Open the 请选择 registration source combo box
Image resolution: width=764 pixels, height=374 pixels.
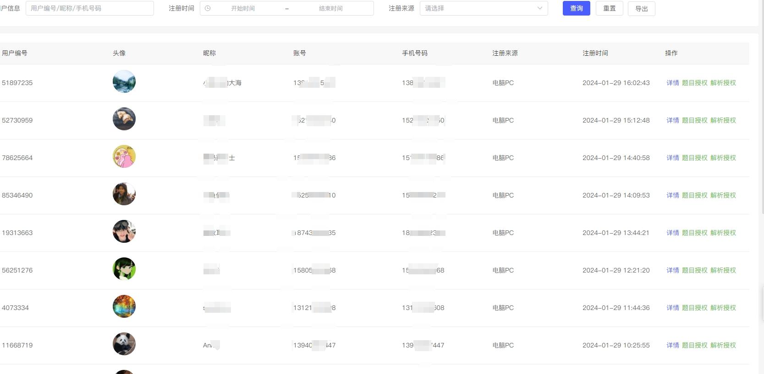click(x=484, y=8)
